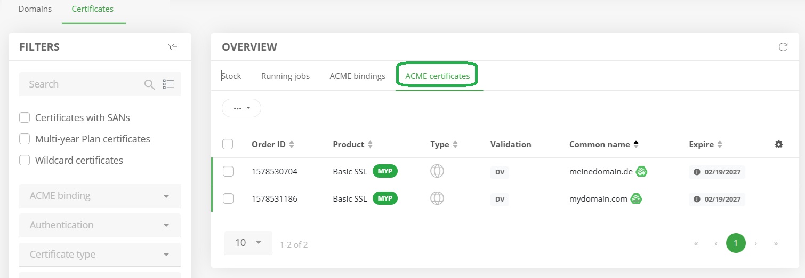Click info icon in meinedomain.de expiry

click(x=697, y=172)
